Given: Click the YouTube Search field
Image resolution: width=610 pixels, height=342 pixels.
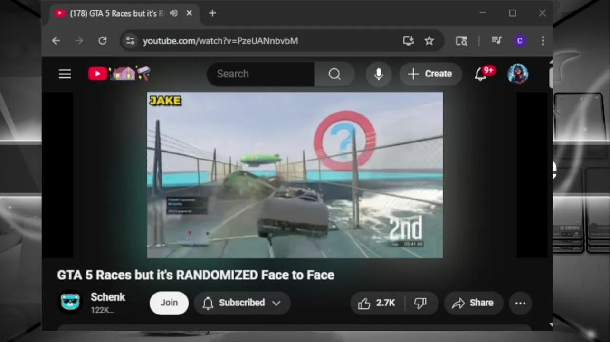Looking at the screenshot, I should coord(260,74).
